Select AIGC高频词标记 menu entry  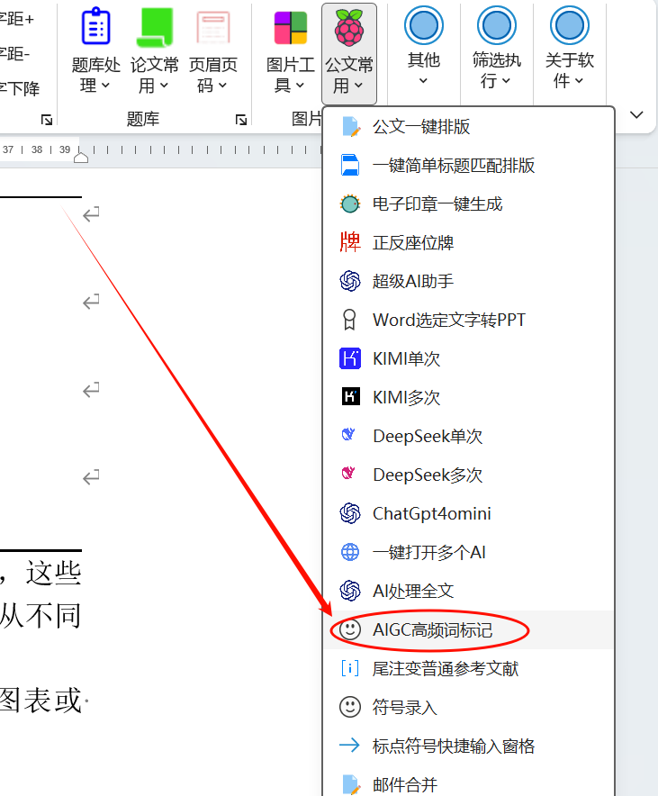(468, 629)
